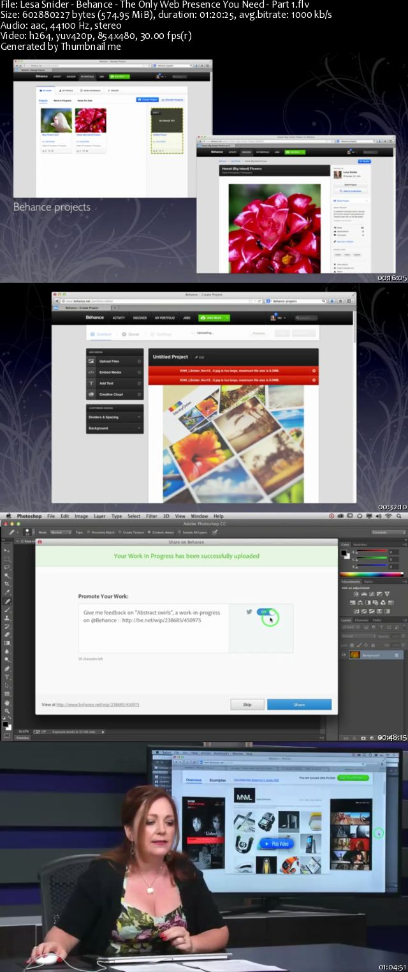The height and width of the screenshot is (972, 408).
Task: Open the Filter menu in Photoshop
Action: coord(151,516)
